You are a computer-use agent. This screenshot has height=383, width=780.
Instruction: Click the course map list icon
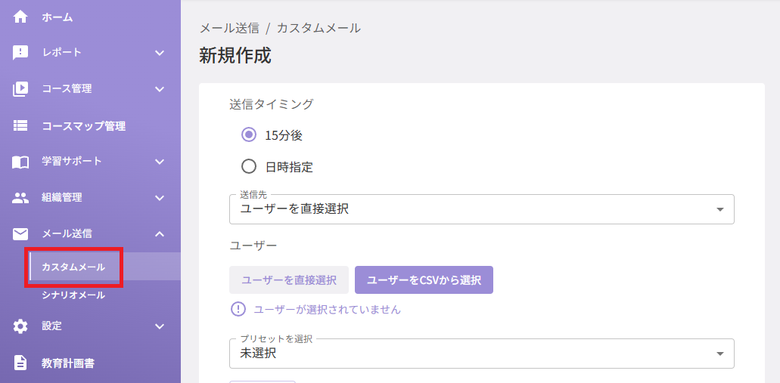click(20, 125)
